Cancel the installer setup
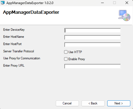 click(x=67, y=103)
